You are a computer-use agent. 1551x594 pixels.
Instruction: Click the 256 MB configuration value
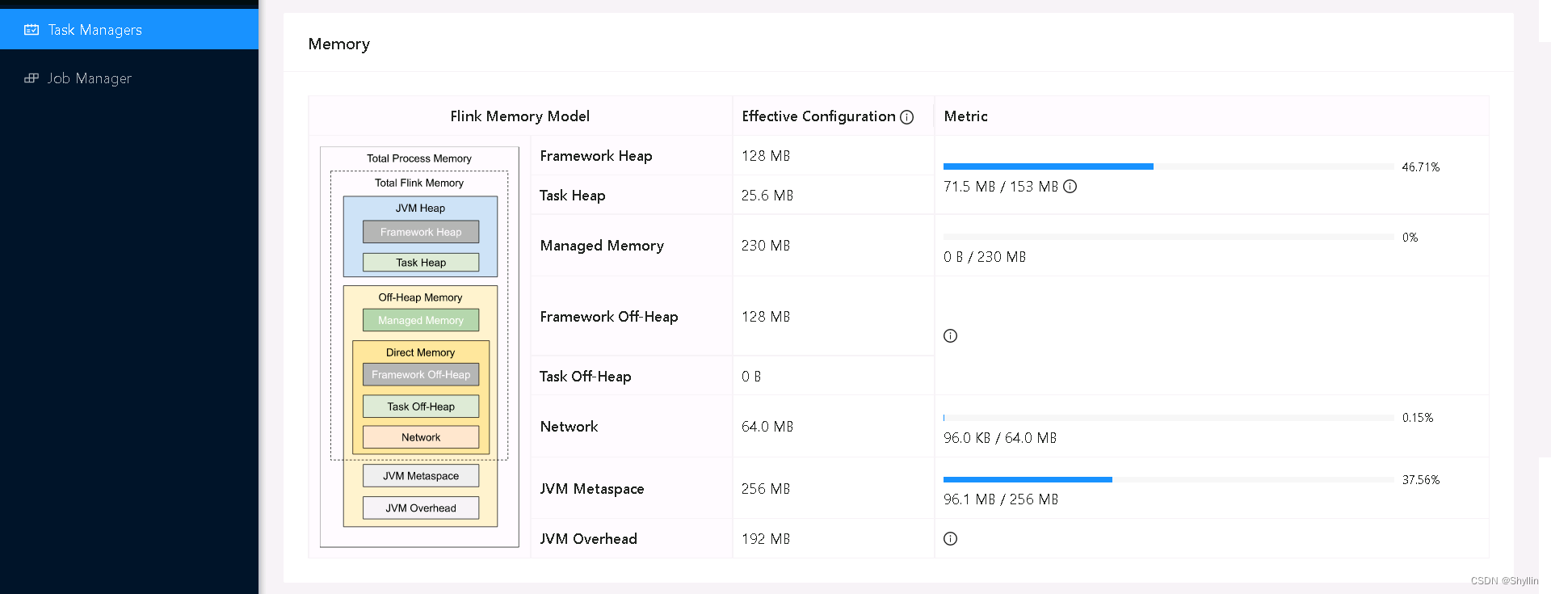pos(766,489)
